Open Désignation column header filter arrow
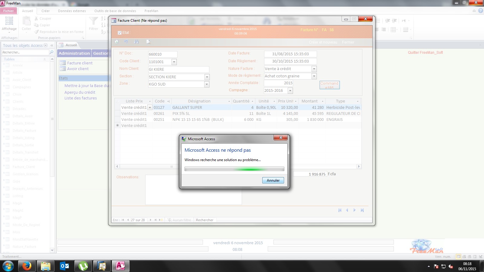 pos(229,101)
